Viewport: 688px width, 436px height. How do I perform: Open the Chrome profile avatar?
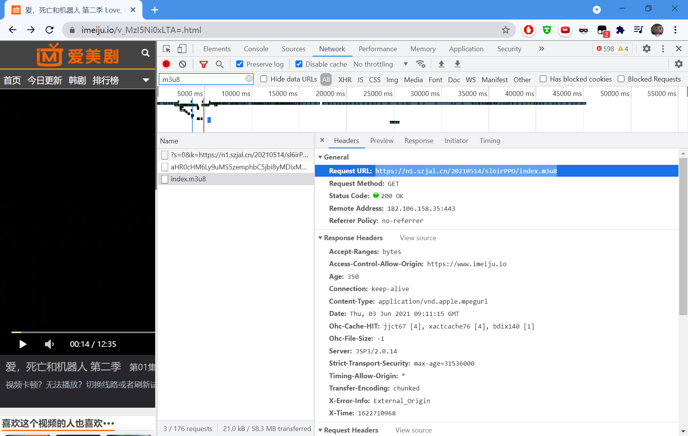click(x=657, y=30)
